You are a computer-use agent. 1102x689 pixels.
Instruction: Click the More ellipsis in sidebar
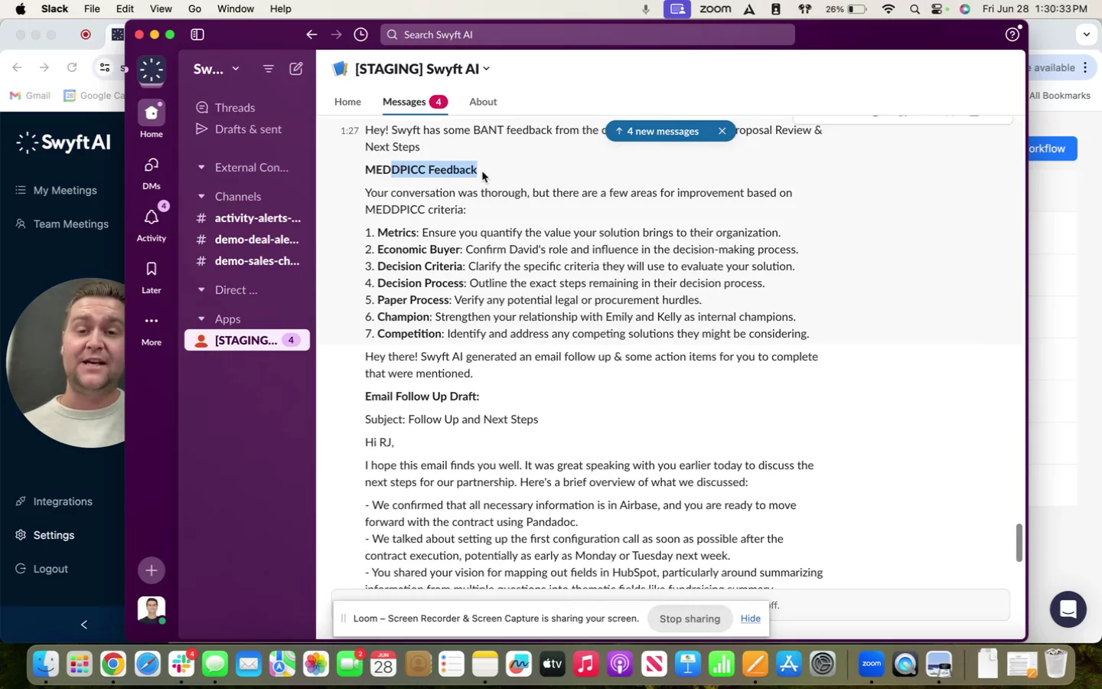tap(151, 328)
